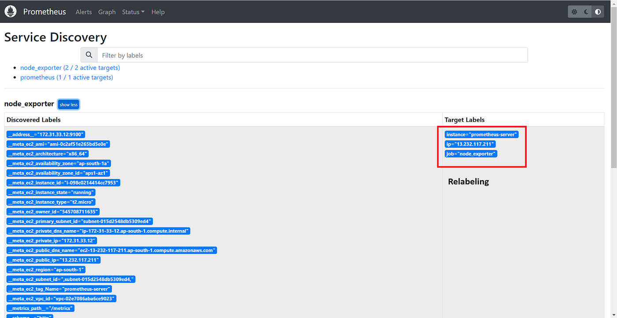Open the Status dropdown menu
617x318 pixels.
(133, 12)
